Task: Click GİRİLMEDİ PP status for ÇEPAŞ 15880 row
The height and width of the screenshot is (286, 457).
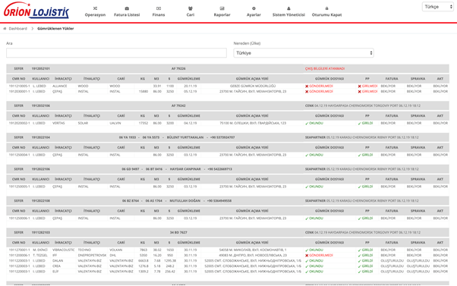Action: pos(367,92)
